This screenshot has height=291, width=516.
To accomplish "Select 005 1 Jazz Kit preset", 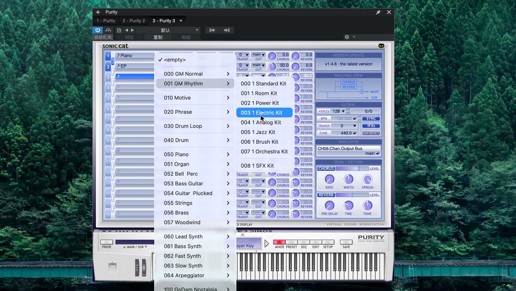I will [x=264, y=132].
